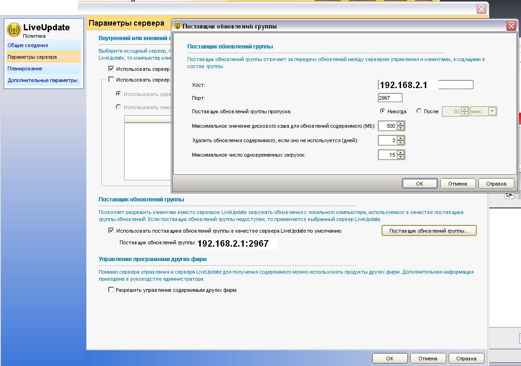Click the disk cache value field 500

(387, 126)
